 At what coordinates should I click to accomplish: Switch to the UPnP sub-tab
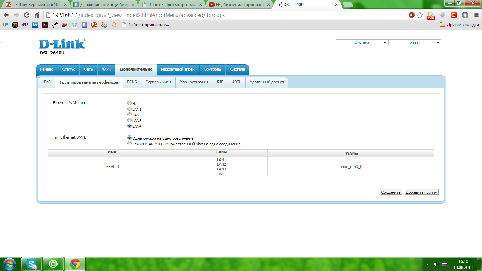46,82
